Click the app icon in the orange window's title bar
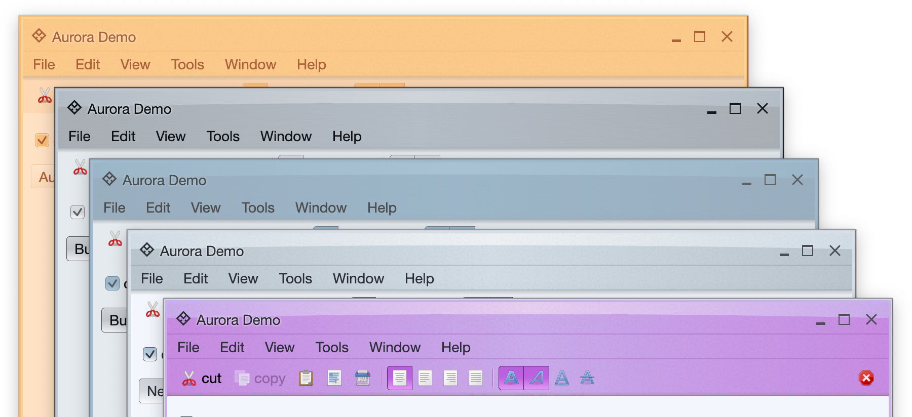912x417 pixels. [39, 35]
